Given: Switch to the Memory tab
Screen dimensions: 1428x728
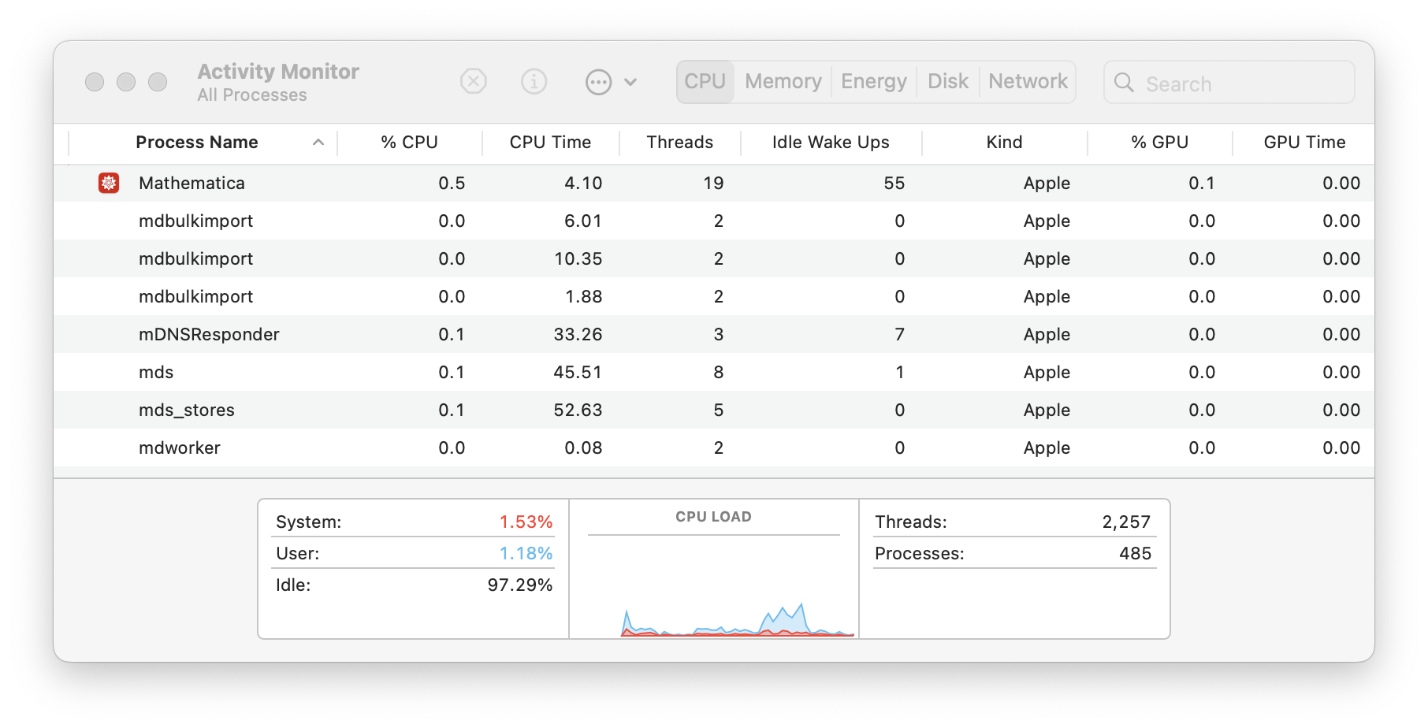Looking at the screenshot, I should coord(783,82).
